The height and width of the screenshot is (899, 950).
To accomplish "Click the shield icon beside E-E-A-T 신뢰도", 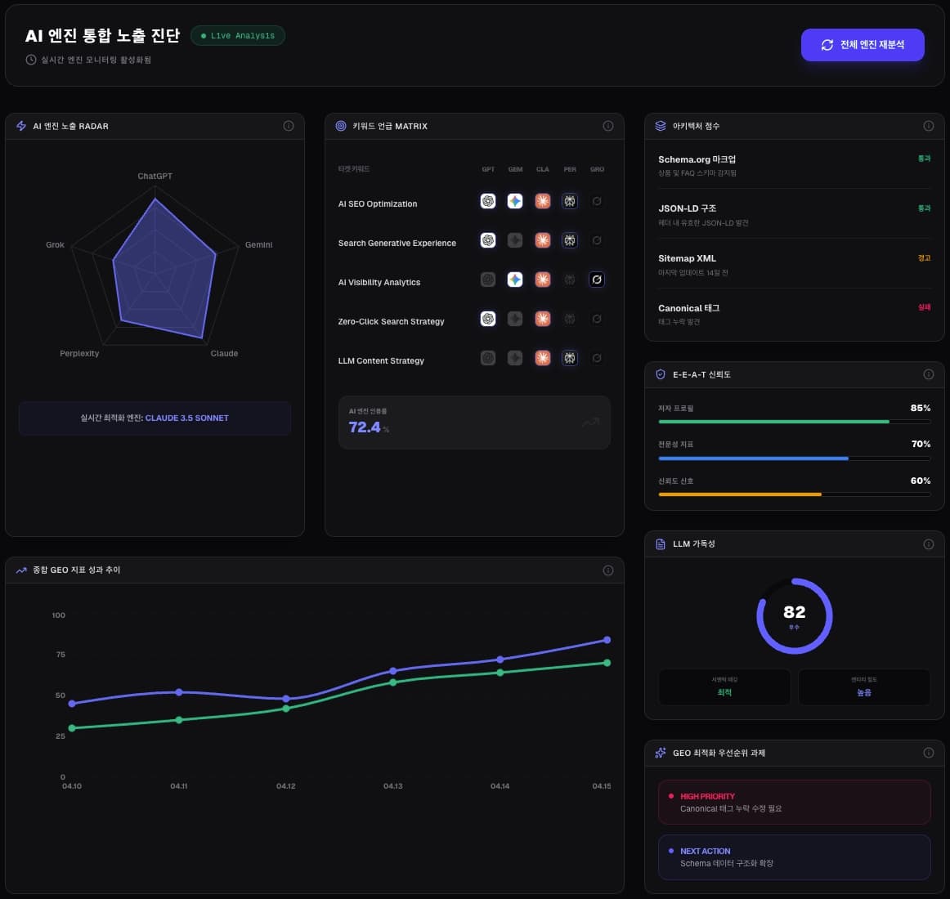I will [x=661, y=374].
